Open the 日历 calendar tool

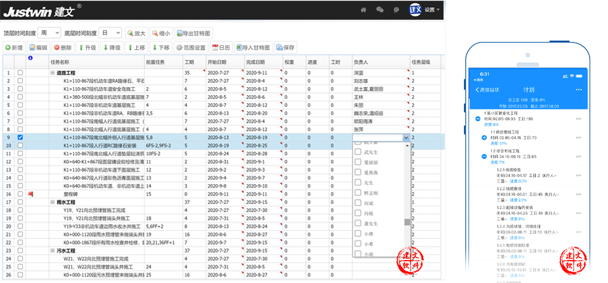tap(221, 48)
